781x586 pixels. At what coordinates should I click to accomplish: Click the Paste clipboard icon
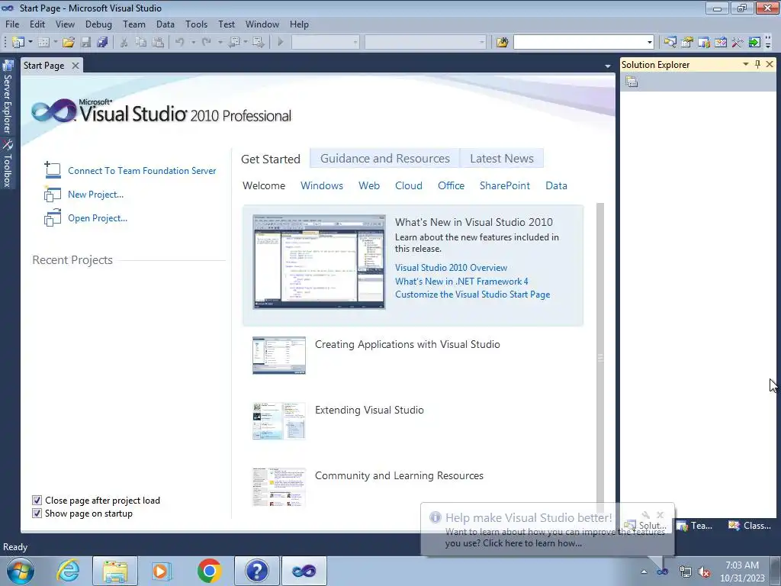pyautogui.click(x=158, y=43)
